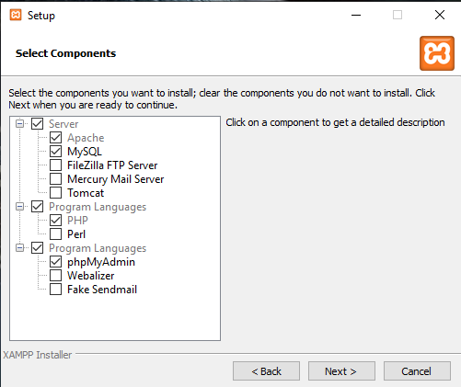The width and height of the screenshot is (461, 387).
Task: Check the Fake Sendmail option
Action: 55,289
